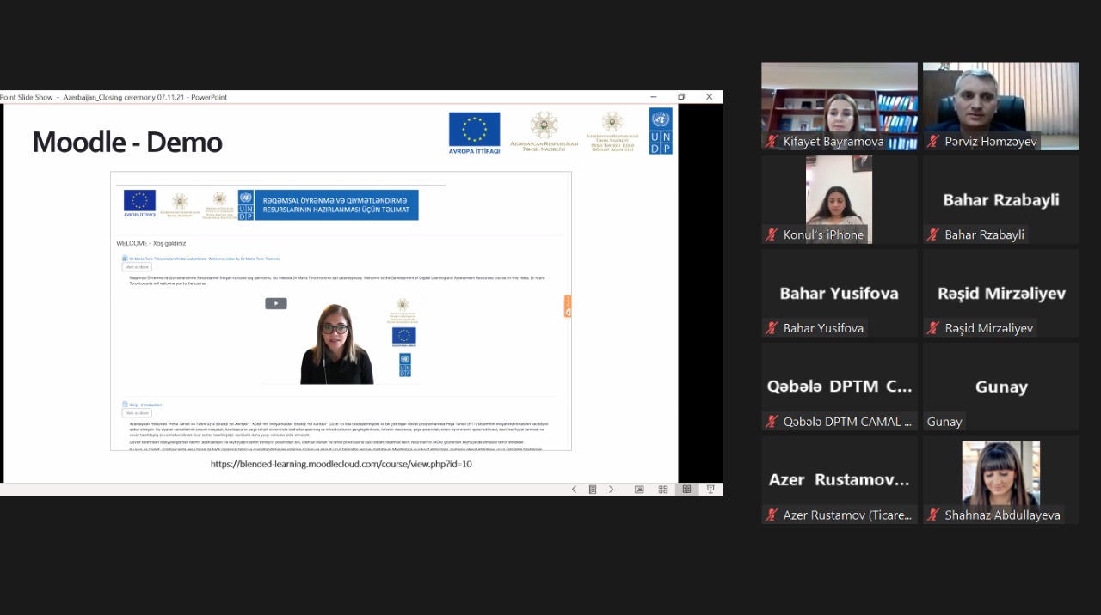Play the Moodle welcome video
This screenshot has height=615, width=1101.
tap(275, 303)
